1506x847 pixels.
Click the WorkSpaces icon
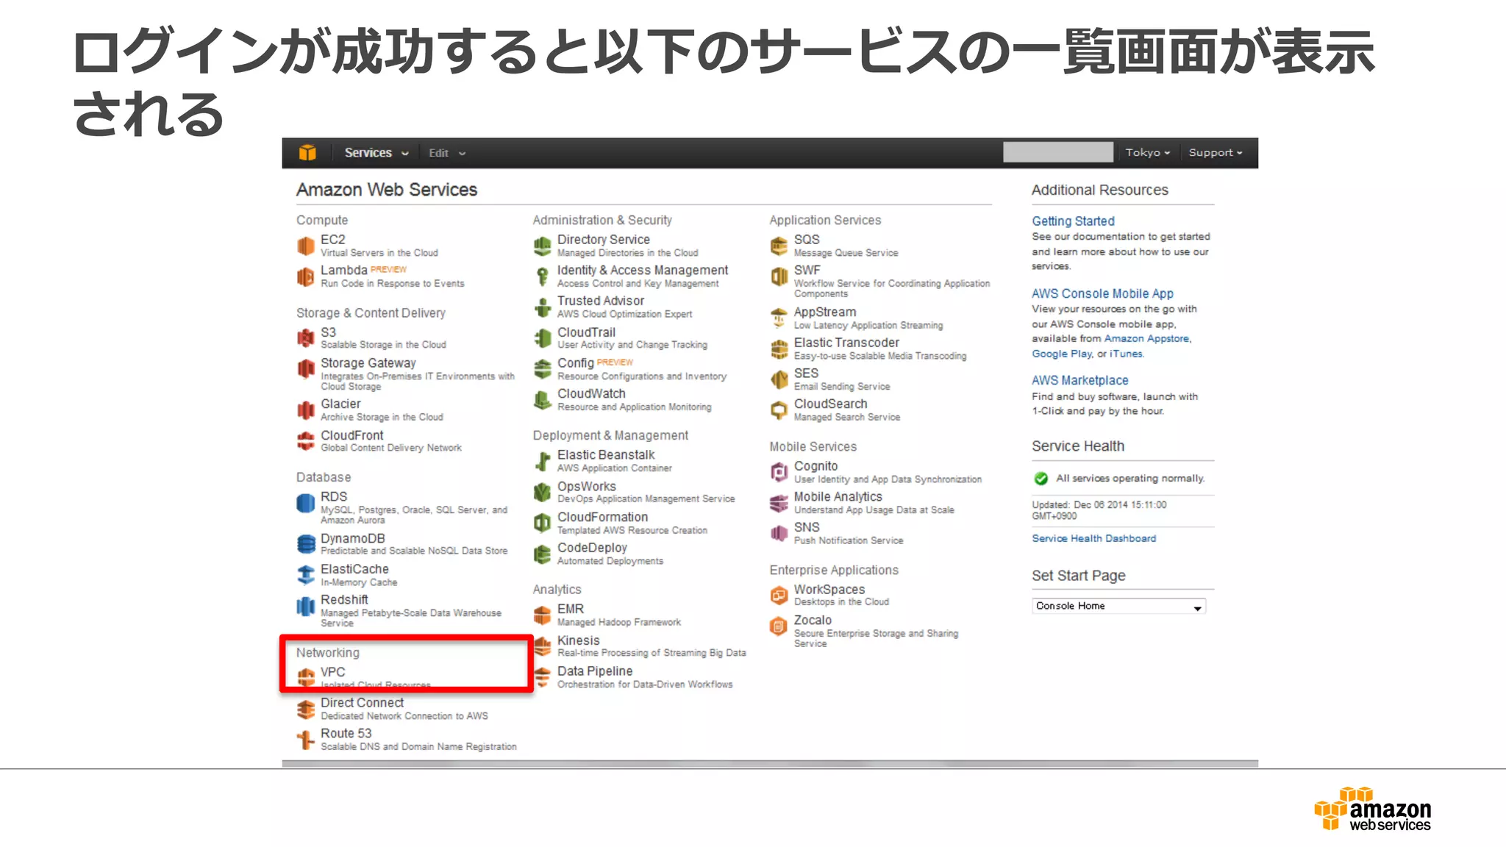pos(779,596)
